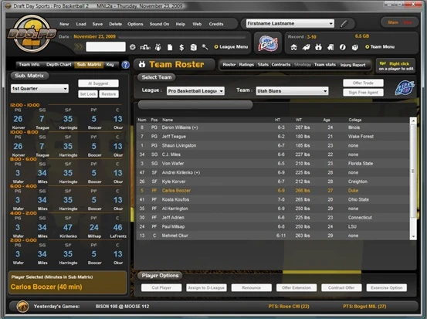Viewport: 427px width, 319px height.
Task: Click the Delete menu item
Action: 116,24
